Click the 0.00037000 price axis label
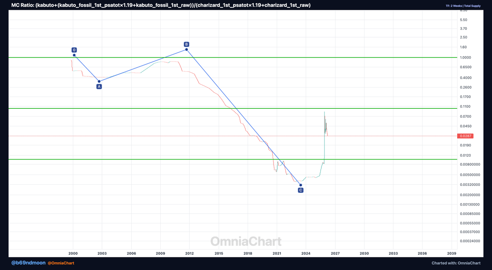Screen dimensions: 492x270 471,232
